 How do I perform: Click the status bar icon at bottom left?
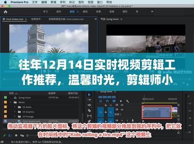(2, 142)
